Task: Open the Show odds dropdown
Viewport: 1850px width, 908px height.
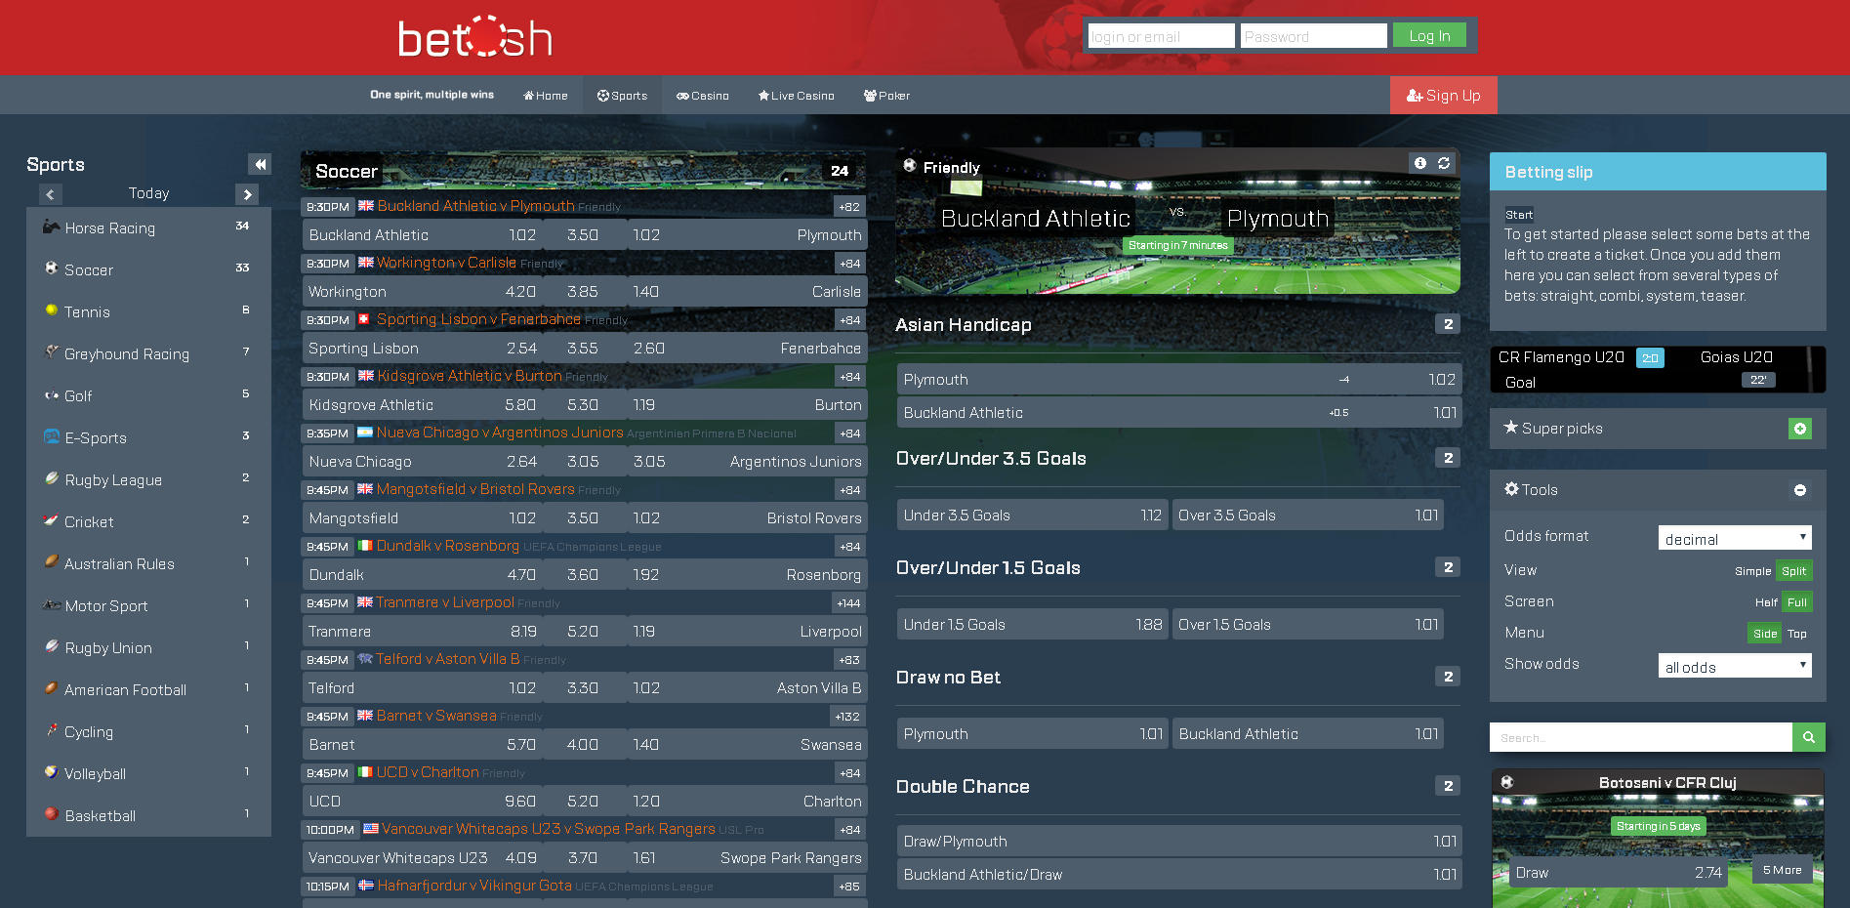Action: click(1734, 667)
